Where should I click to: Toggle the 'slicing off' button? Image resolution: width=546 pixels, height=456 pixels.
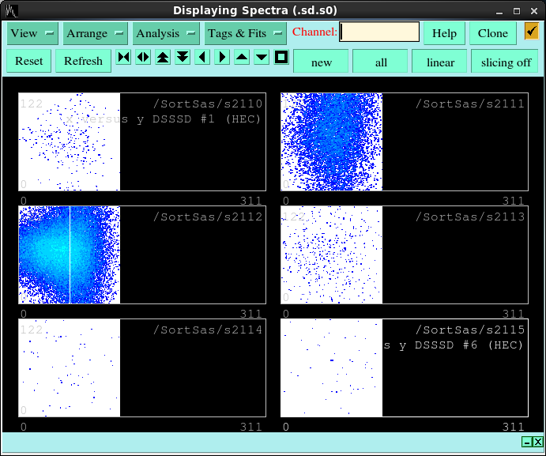pyautogui.click(x=506, y=62)
